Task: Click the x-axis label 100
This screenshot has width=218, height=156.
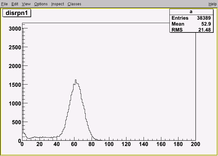Action: click(x=109, y=144)
